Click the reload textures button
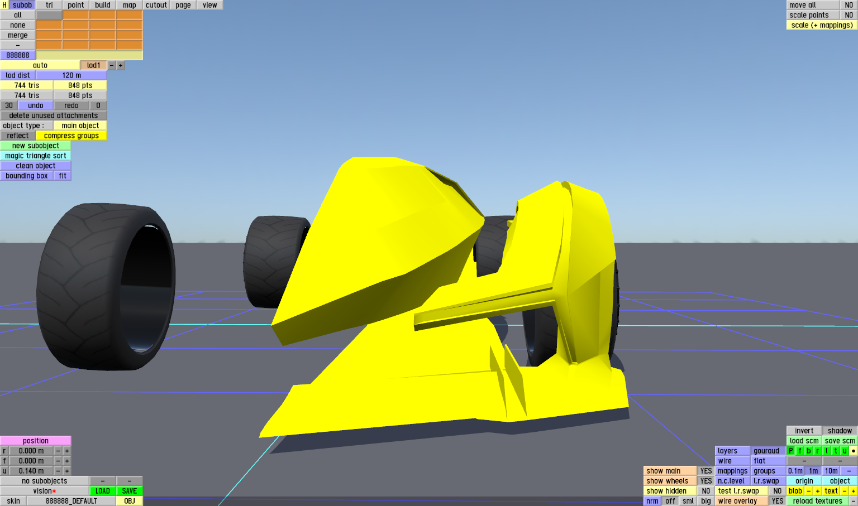Viewport: 858px width, 506px height. (x=818, y=501)
